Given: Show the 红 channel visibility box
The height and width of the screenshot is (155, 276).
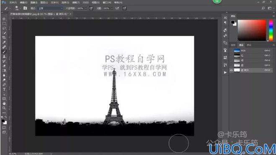Looking at the screenshot, I should coord(231,55).
